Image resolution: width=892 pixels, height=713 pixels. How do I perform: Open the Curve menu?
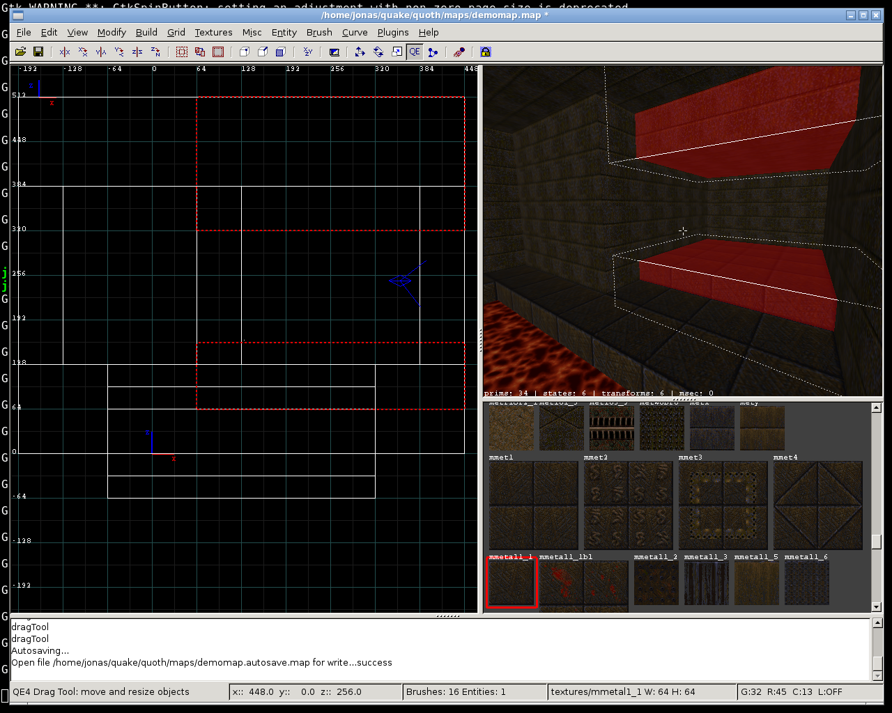point(355,32)
